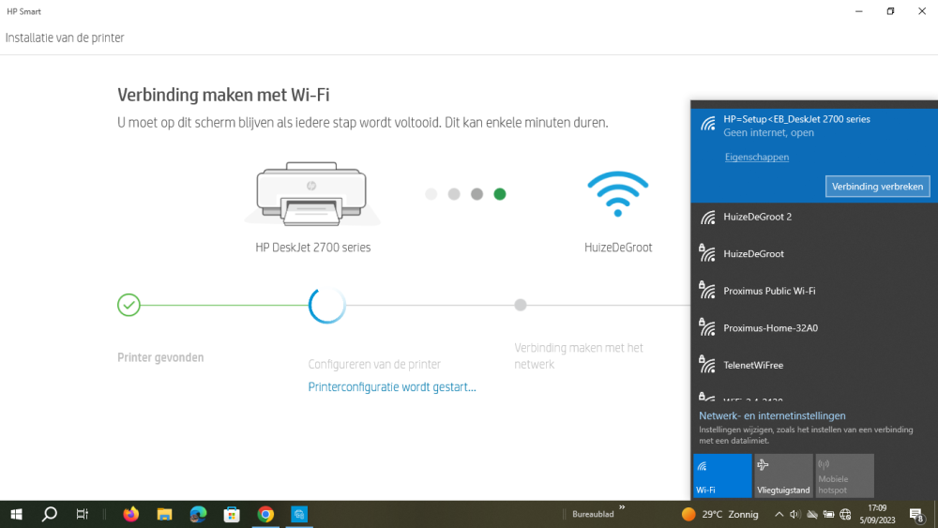The width and height of the screenshot is (938, 528).
Task: Open taskbar search magnifier
Action: click(x=50, y=514)
